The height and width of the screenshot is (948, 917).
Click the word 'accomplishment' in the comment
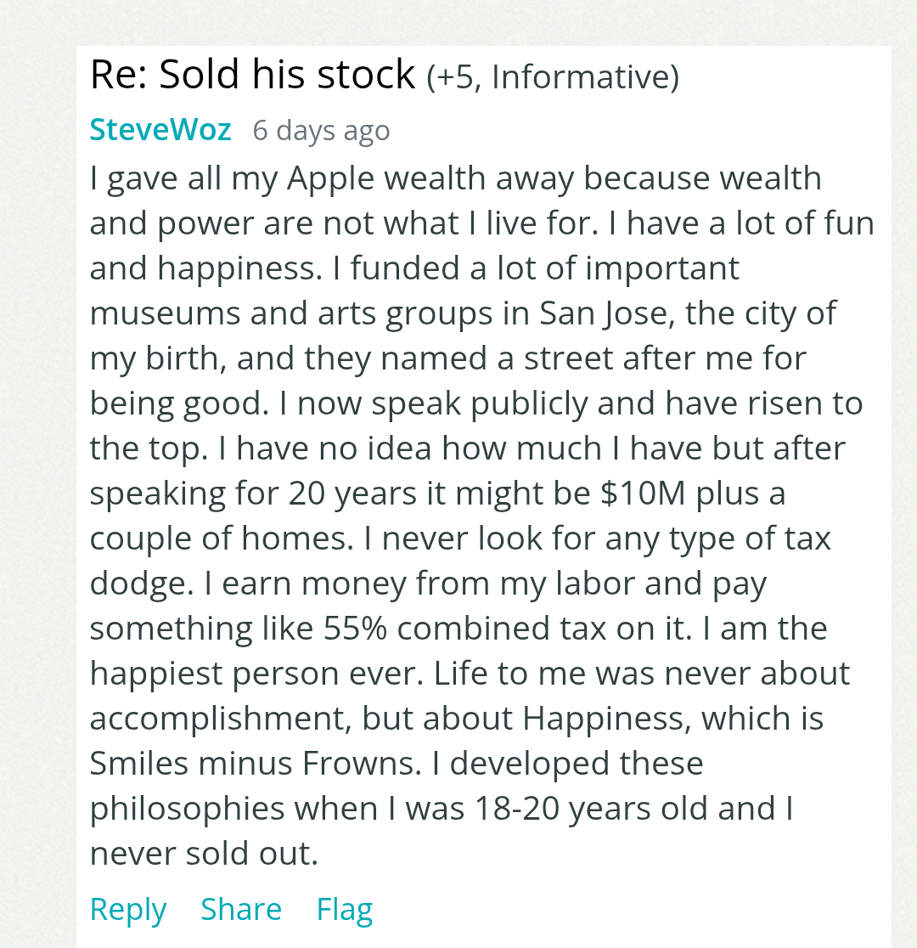pyautogui.click(x=220, y=719)
